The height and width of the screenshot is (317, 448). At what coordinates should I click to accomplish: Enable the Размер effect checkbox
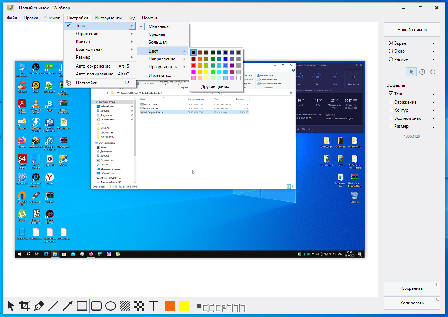(x=391, y=126)
